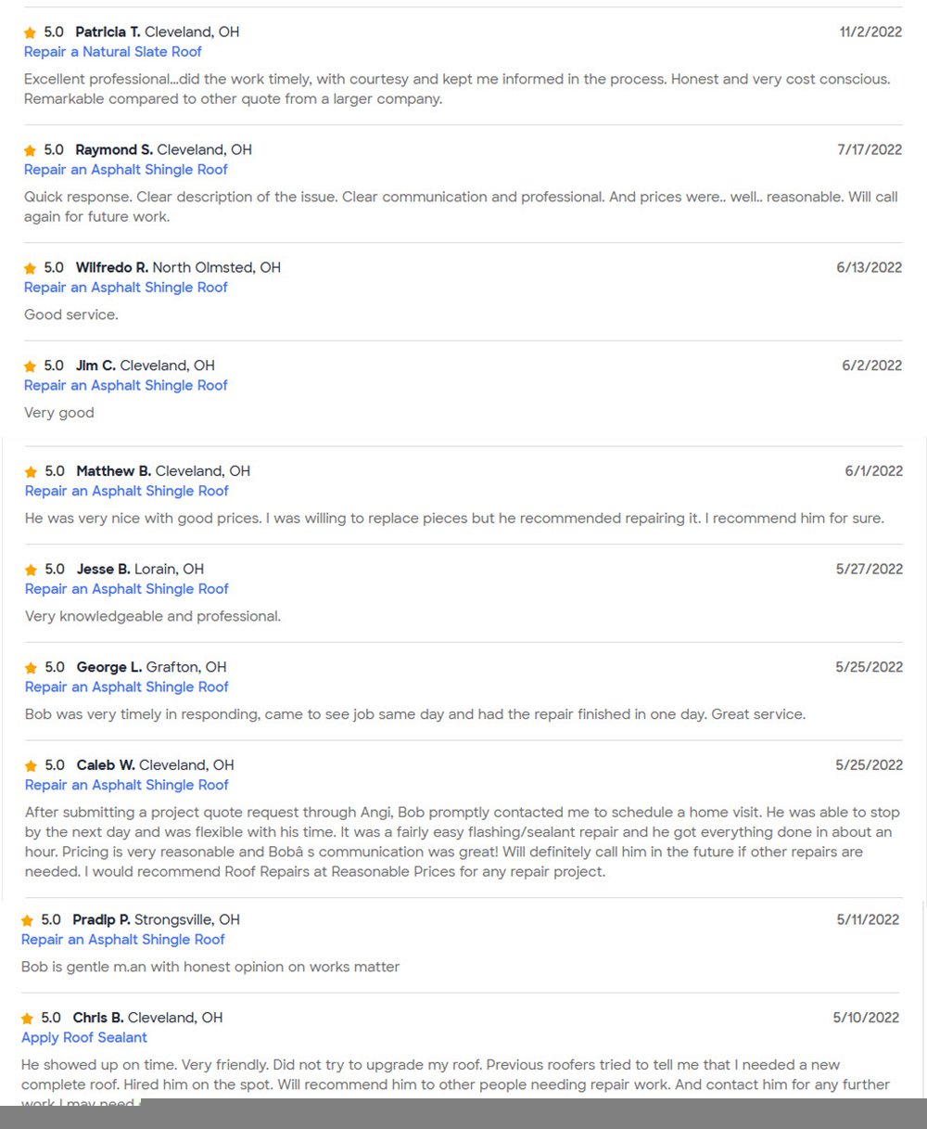Viewport: 927px width, 1129px height.
Task: Open Patricia's Repair a Natural Slate Roof link
Action: pos(112,52)
